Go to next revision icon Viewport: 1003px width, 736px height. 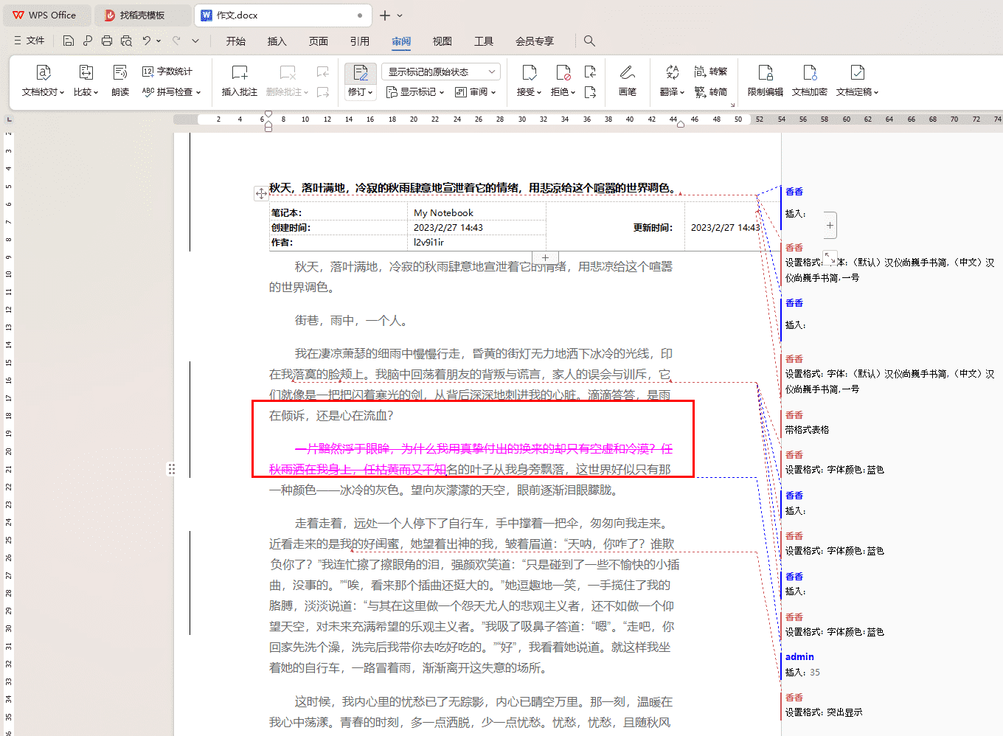590,92
